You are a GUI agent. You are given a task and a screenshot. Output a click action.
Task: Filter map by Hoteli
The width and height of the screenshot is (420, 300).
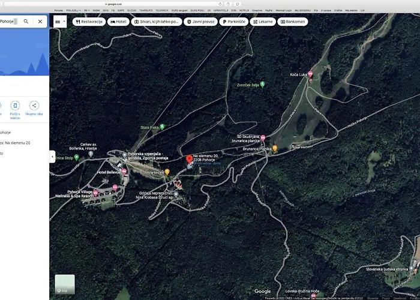coord(118,22)
